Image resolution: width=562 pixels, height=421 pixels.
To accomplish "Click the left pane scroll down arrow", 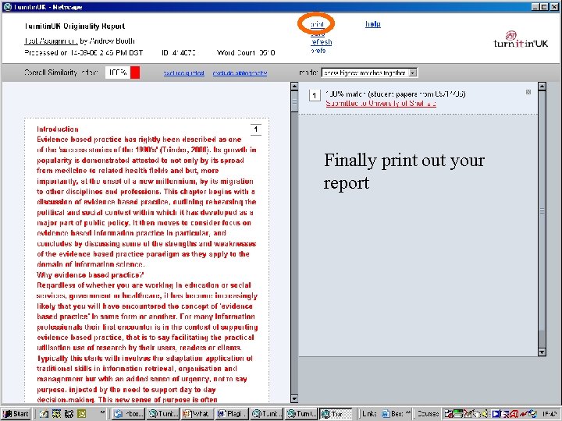I will 294,398.
